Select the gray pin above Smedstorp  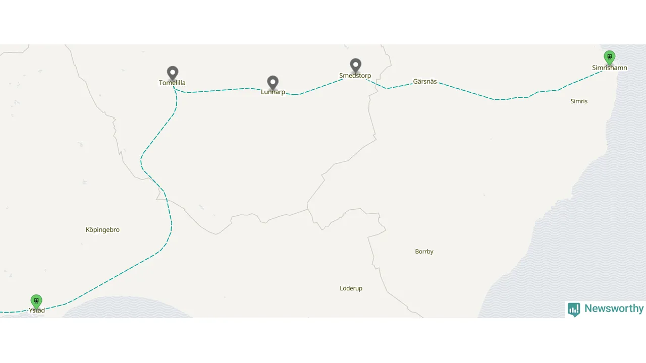tap(356, 66)
